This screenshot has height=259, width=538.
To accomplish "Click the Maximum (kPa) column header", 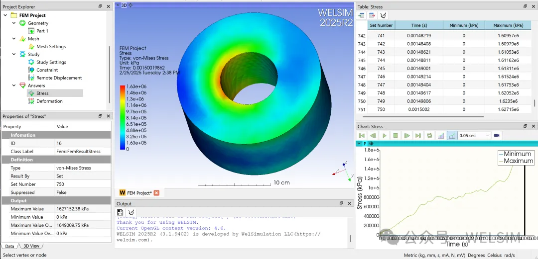I will click(x=508, y=25).
